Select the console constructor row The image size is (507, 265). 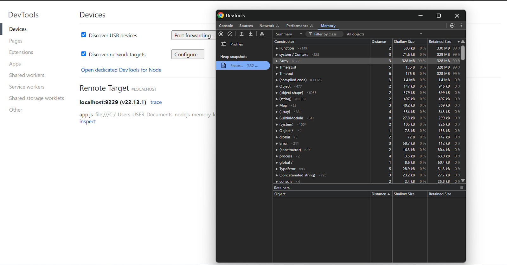367,181
